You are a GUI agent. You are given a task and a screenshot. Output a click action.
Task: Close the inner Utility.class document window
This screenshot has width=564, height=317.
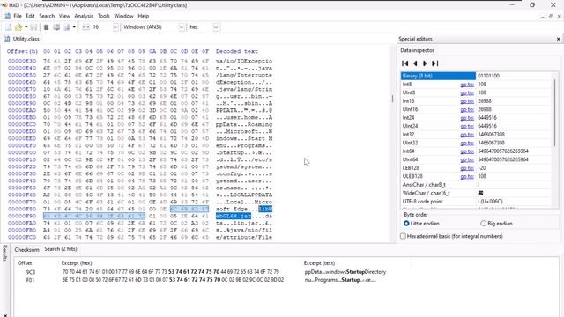click(560, 16)
